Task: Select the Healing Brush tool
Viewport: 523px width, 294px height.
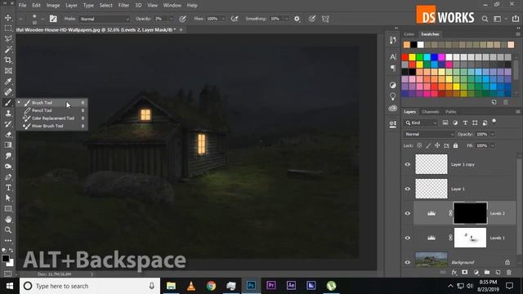Action: point(8,92)
